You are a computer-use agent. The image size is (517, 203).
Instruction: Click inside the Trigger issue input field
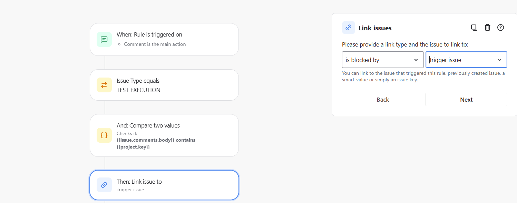coord(456,59)
